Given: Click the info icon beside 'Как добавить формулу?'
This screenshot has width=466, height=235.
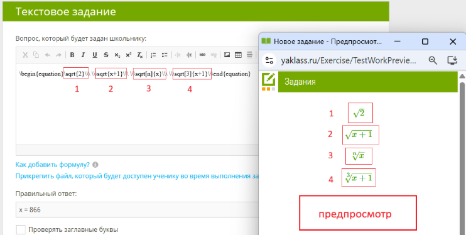Looking at the screenshot, I should point(95,165).
